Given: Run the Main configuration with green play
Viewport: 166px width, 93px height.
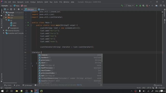Looking at the screenshot, I should click(x=137, y=6).
